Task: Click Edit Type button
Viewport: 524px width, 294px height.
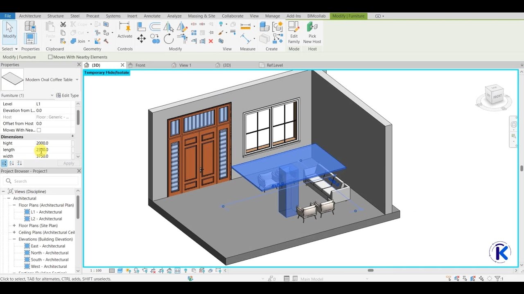Action: click(x=67, y=96)
